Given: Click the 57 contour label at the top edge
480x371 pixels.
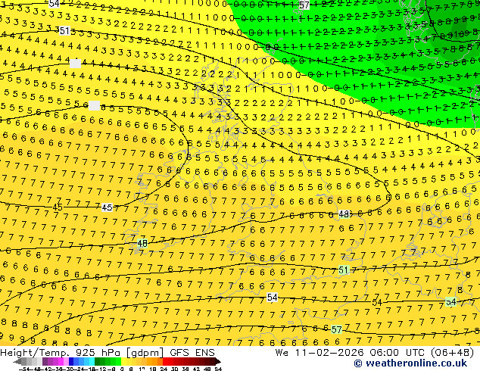Looking at the screenshot, I should [304, 5].
